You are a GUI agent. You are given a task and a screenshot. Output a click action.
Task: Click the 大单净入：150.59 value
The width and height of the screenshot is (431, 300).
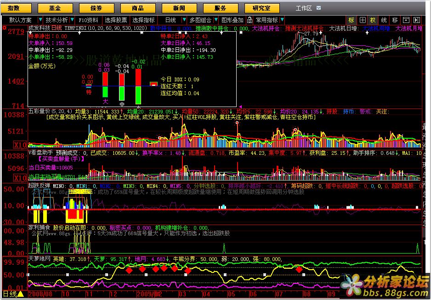coord(50,43)
